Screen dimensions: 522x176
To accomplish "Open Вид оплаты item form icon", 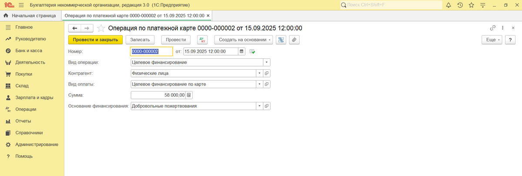I will (267, 84).
